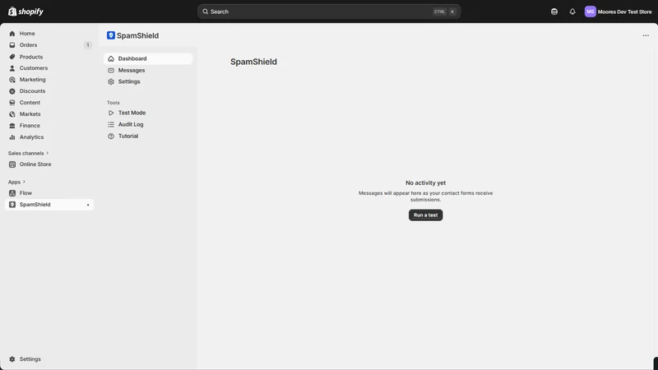Click the pin dot next to SpamShield

(88, 205)
